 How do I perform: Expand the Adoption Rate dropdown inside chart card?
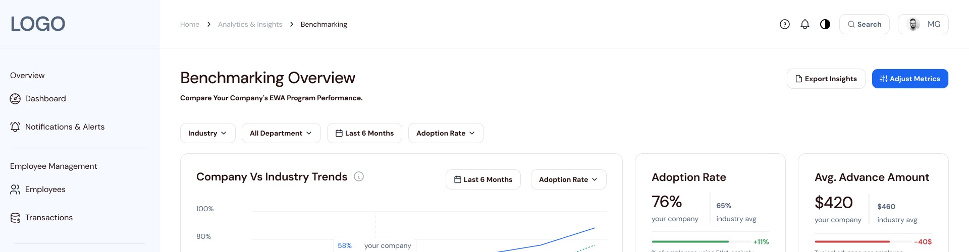coord(568,179)
